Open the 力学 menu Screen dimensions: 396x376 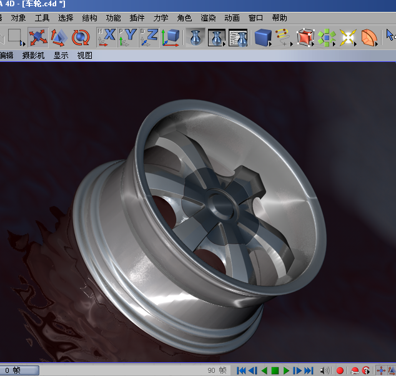click(x=161, y=18)
